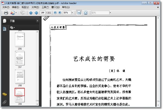This screenshot has width=163, height=110.
Task: Open the pages panel gear options menu
Action: pos(12,28)
